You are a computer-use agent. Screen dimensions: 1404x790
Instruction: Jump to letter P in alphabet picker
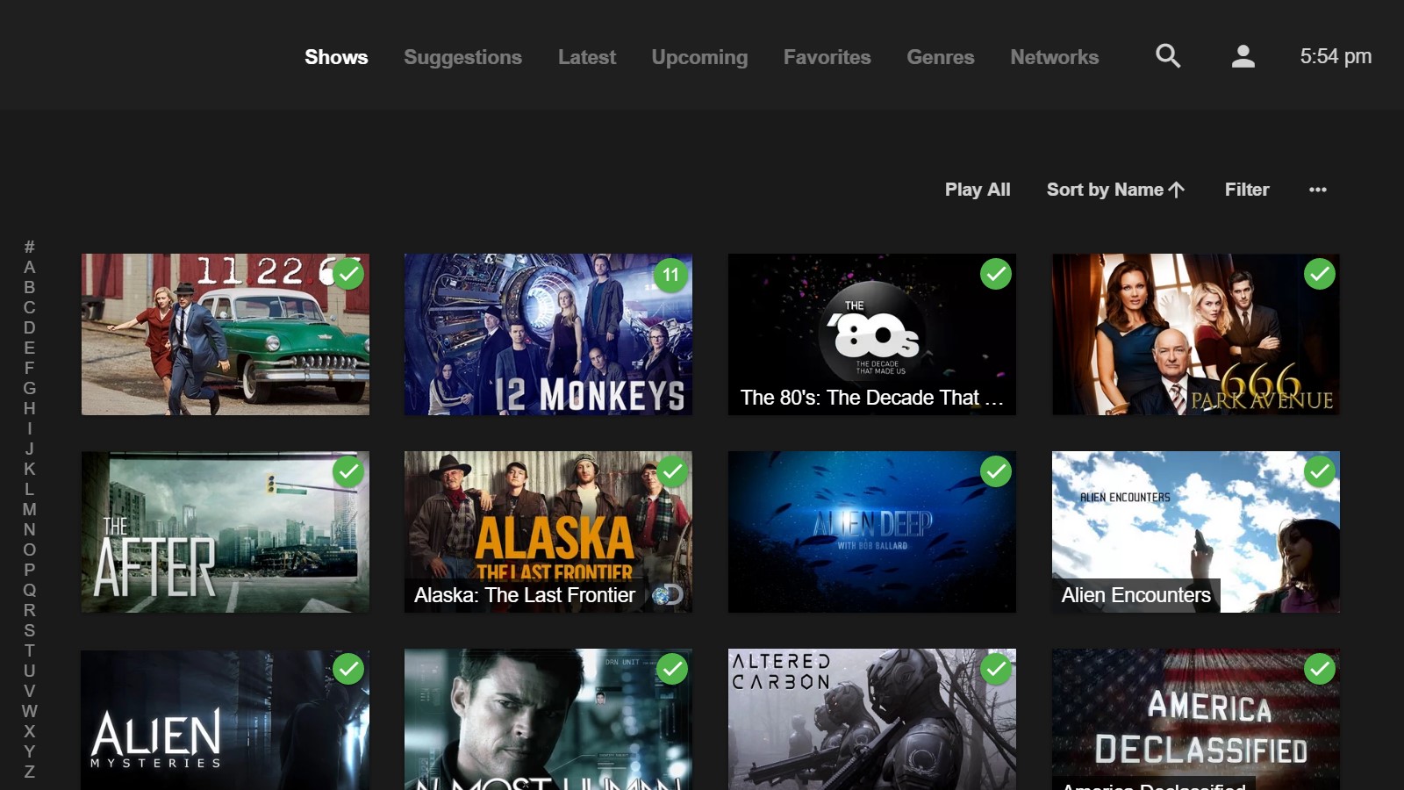pyautogui.click(x=30, y=570)
